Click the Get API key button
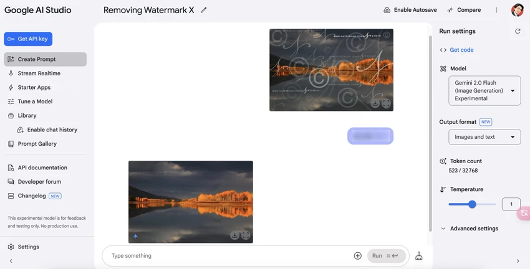The height and width of the screenshot is (269, 530). [28, 39]
